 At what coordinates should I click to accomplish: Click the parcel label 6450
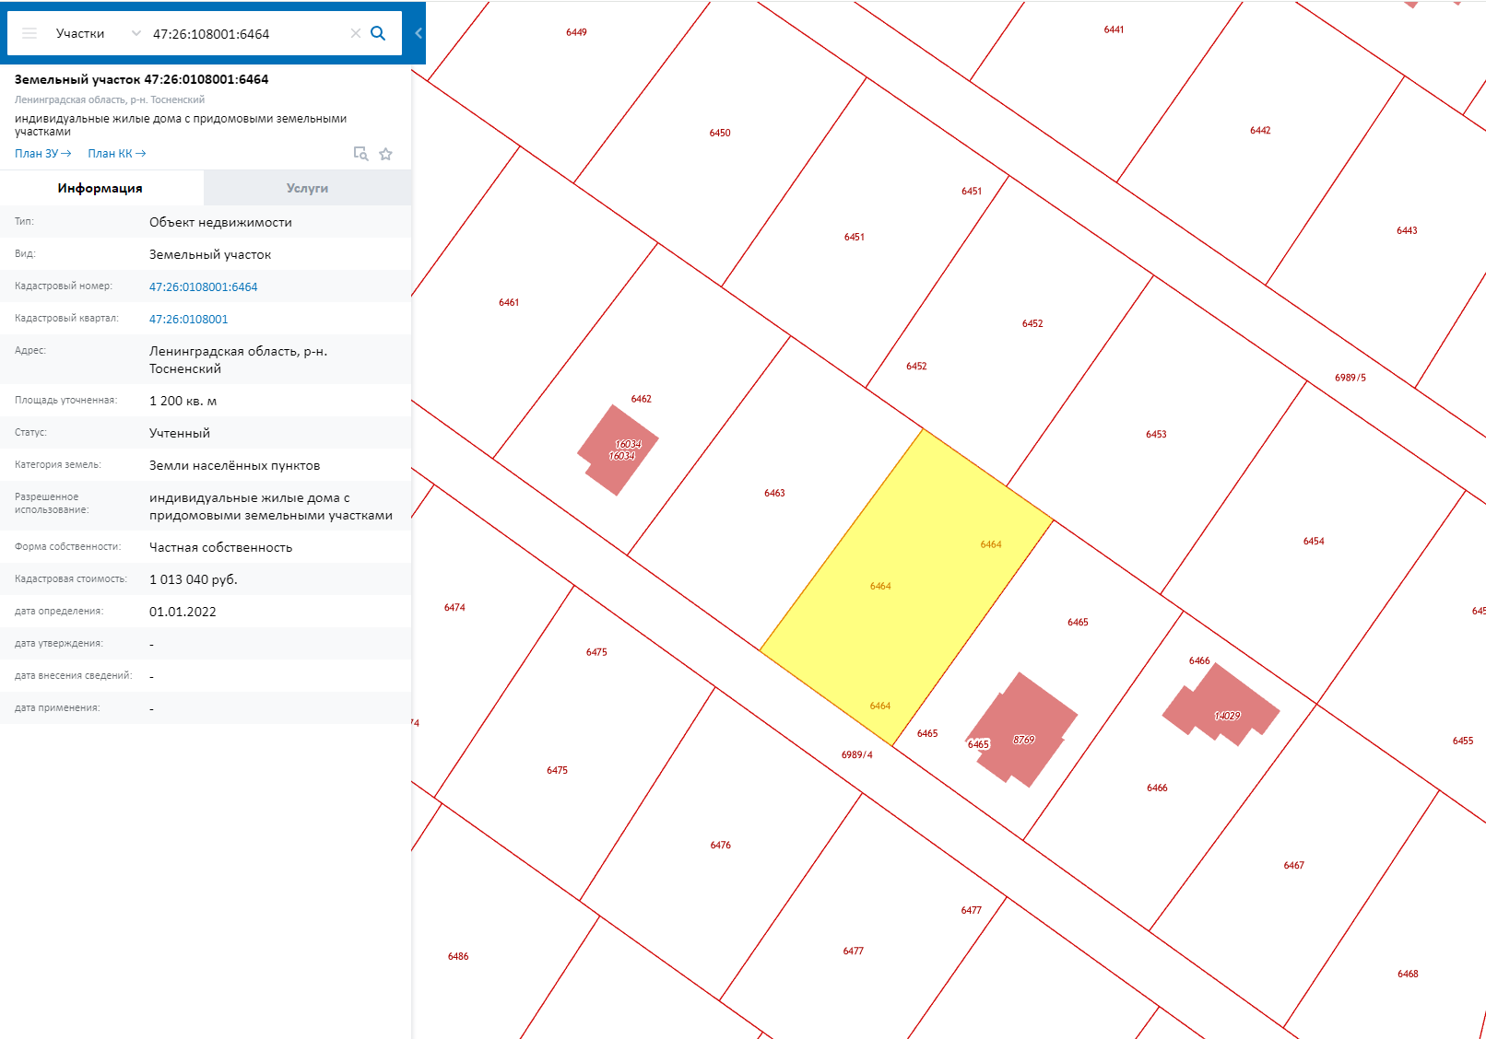pyautogui.click(x=720, y=133)
